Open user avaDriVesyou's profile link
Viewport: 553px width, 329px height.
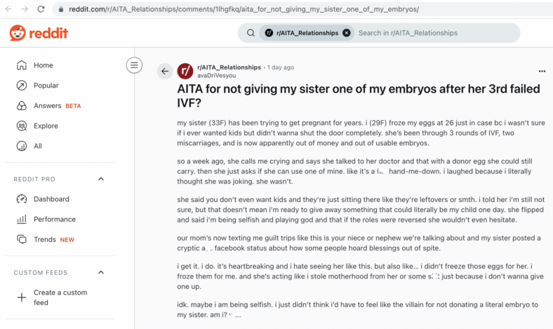[217, 76]
